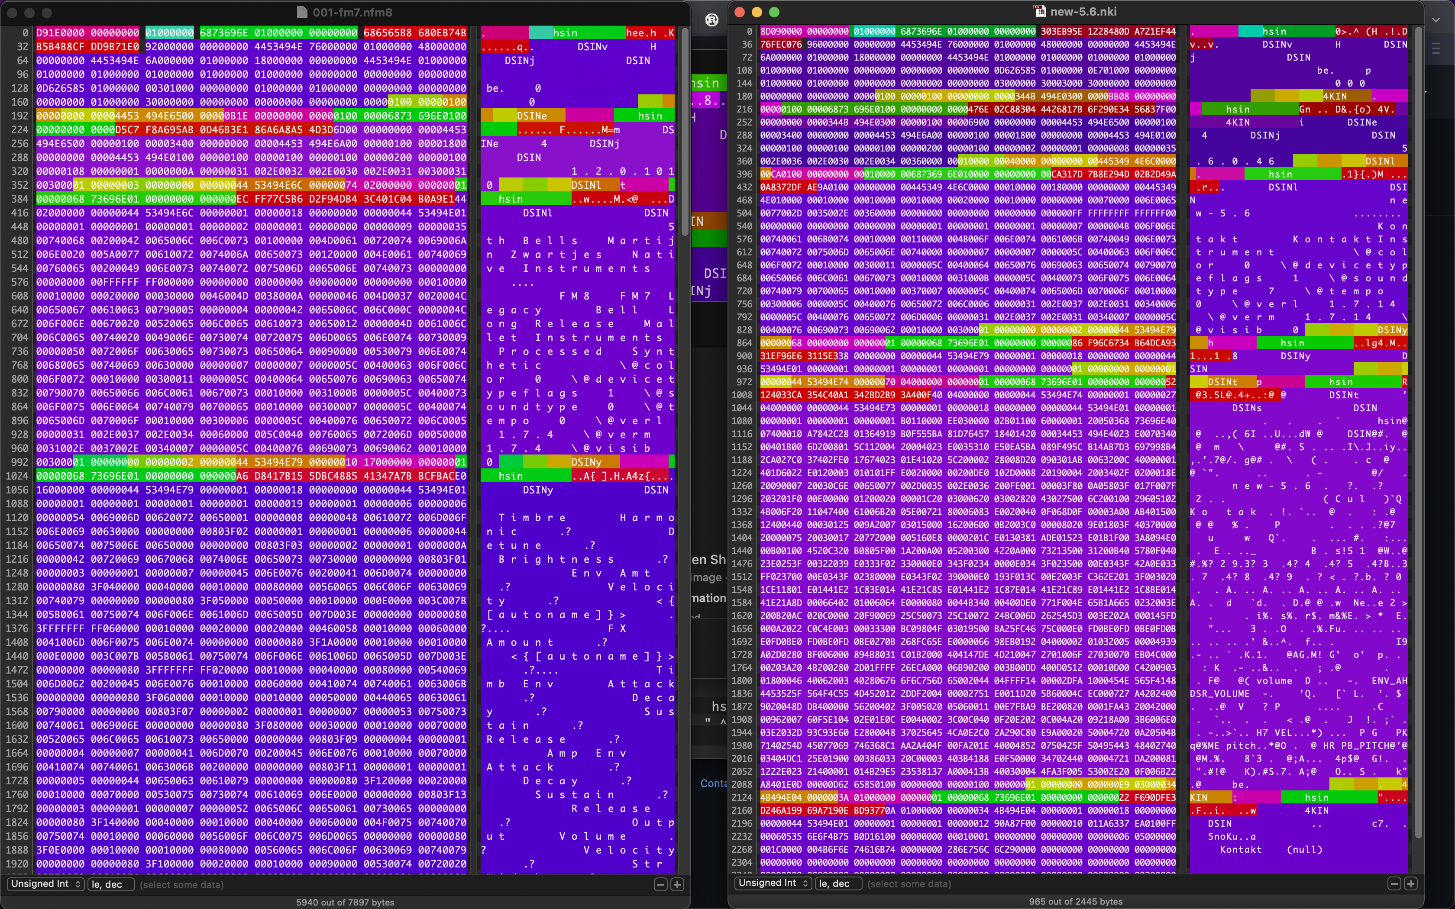Click the 001-fm7.nfm8 window title
1455x909 pixels.
(x=352, y=12)
